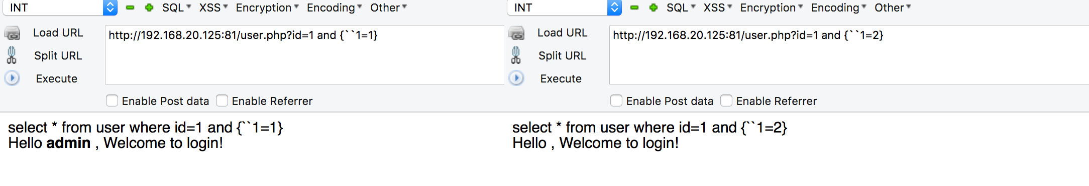Enable Post data checkbox in left HackBar
Screen dimensions: 1089x186
tap(112, 101)
